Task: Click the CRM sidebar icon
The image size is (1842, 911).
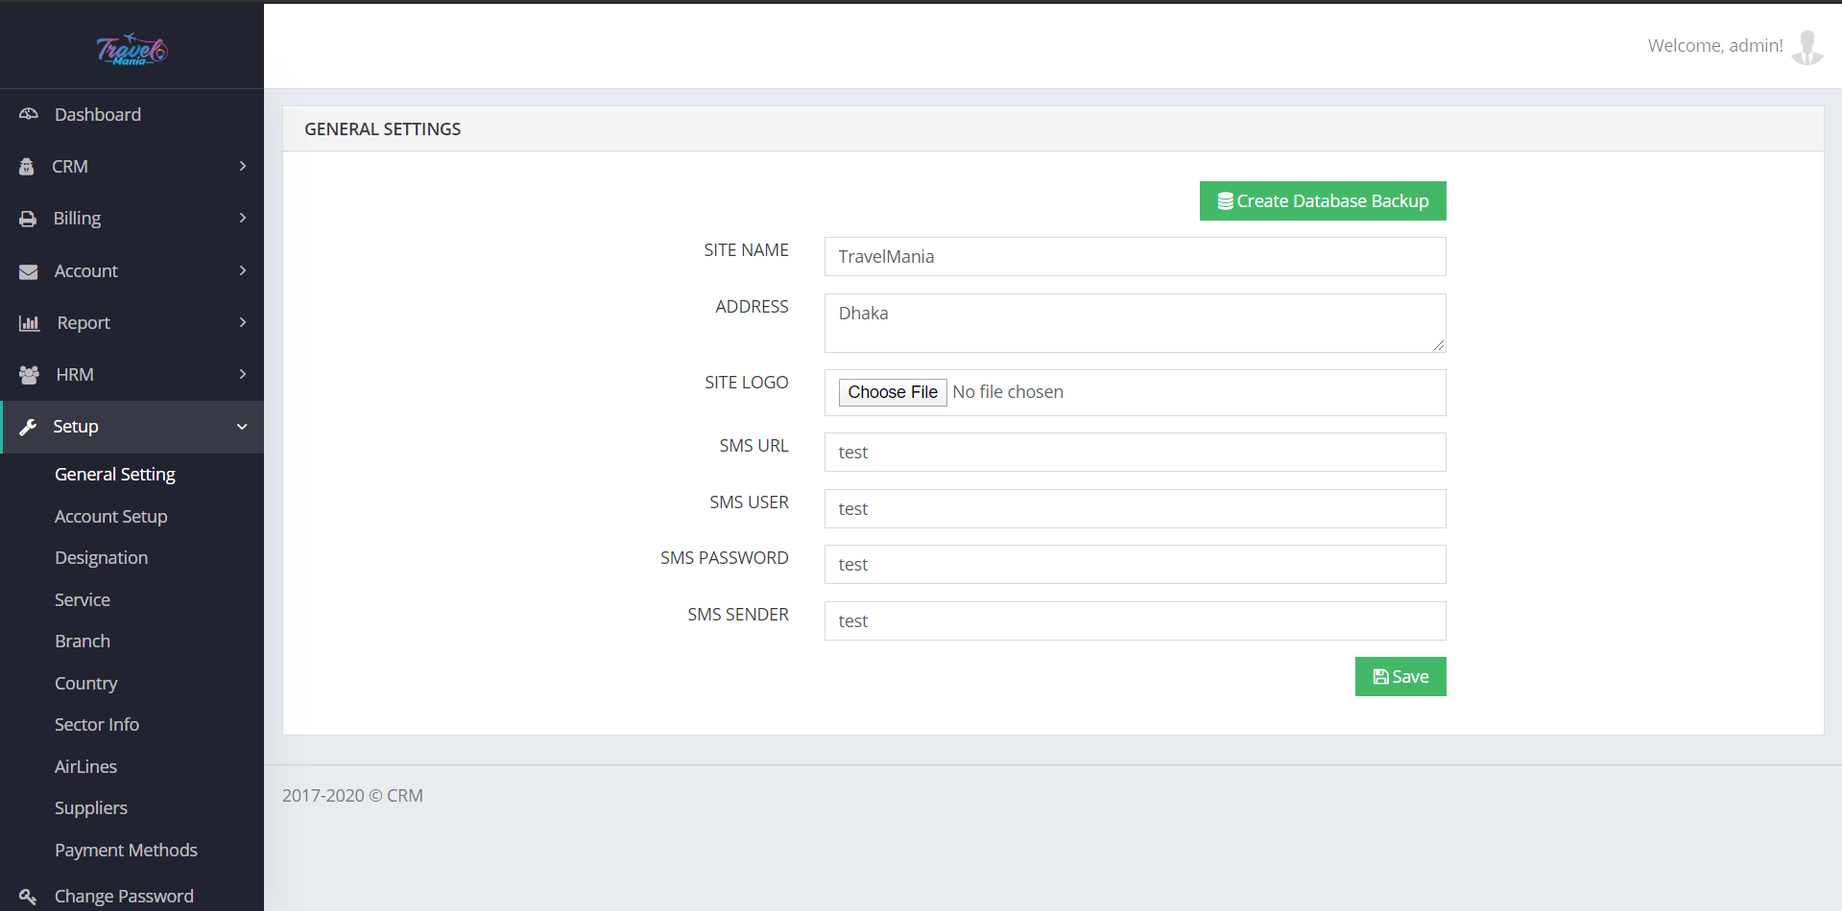Action: 27,167
